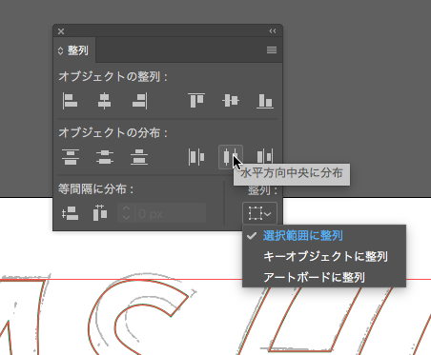Image resolution: width=431 pixels, height=355 pixels.
Task: Open the 整列 panel options menu
Action: (272, 50)
